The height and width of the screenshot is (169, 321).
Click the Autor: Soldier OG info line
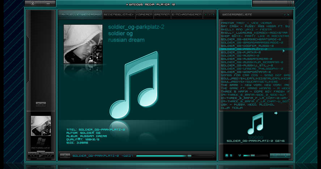(83, 133)
